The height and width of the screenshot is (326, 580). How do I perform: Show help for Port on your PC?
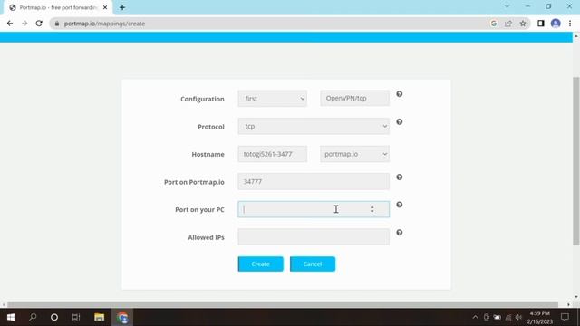(399, 205)
